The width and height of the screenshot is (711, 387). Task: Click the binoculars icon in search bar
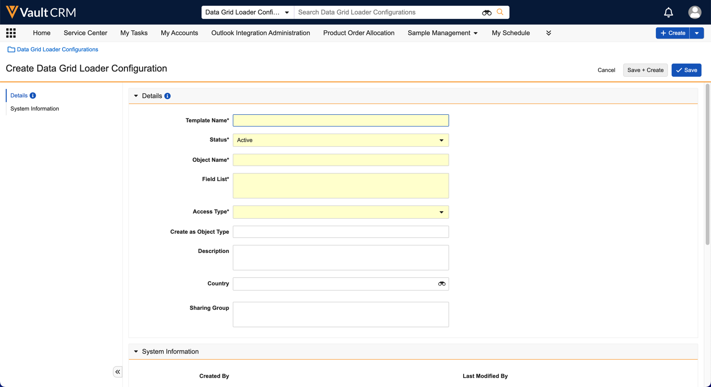[x=487, y=13]
